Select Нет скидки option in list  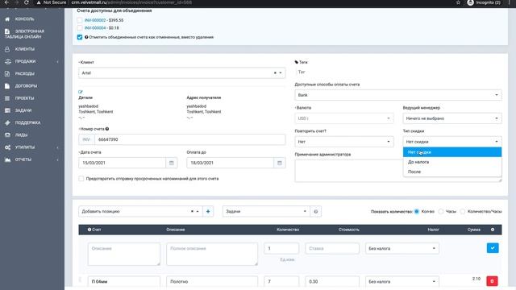tap(452, 152)
